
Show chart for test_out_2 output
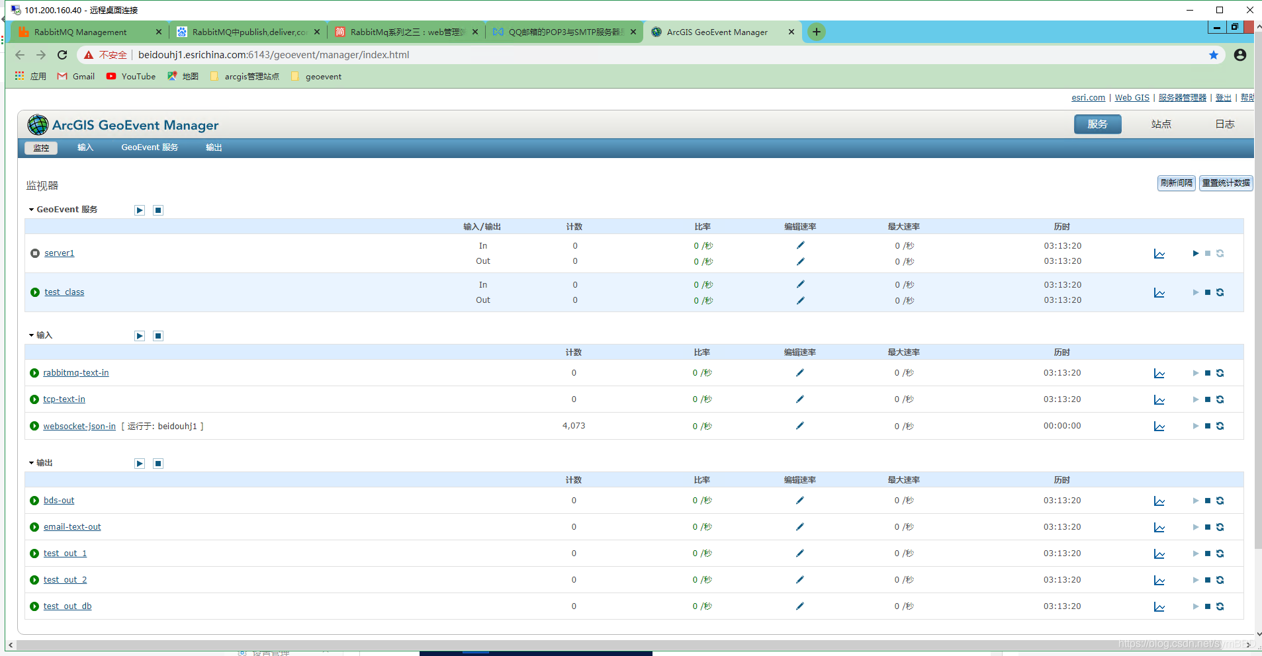(1159, 581)
